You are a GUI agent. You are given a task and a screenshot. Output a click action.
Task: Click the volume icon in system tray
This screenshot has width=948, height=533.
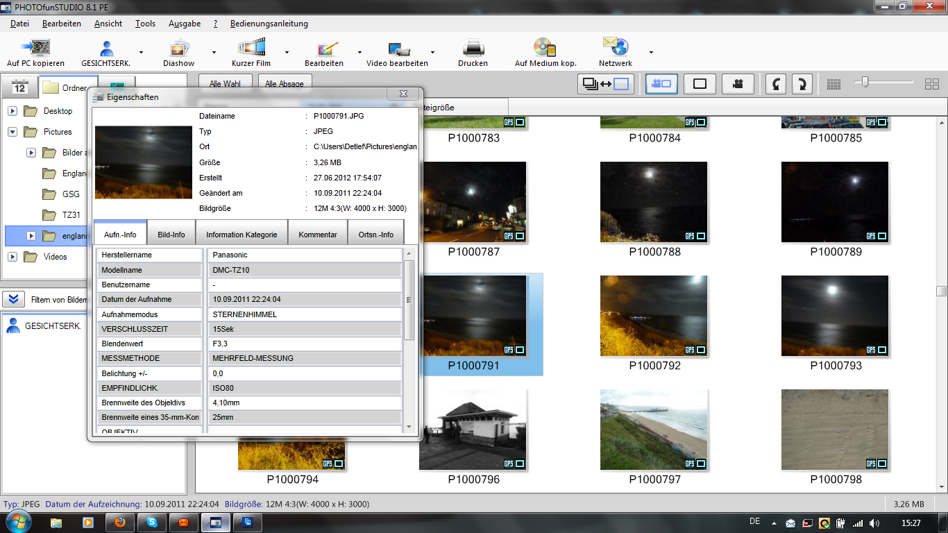(x=874, y=523)
